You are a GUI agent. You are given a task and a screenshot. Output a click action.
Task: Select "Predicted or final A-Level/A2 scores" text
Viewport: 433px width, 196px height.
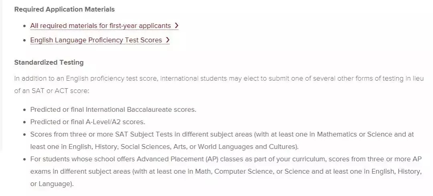(x=87, y=122)
